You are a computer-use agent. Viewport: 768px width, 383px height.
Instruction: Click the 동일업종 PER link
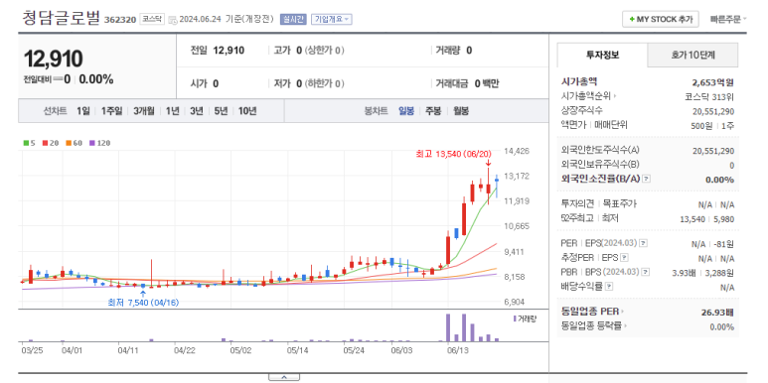tap(593, 312)
